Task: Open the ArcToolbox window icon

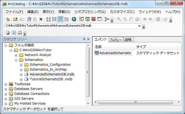Action: click(x=93, y=19)
